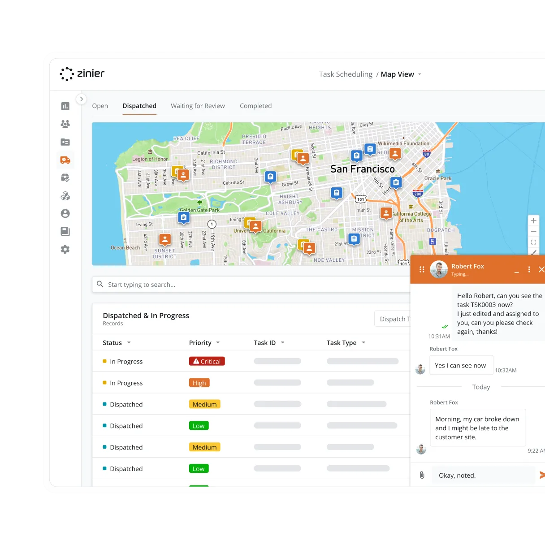Close the Robert Fox chat panel
Image resolution: width=545 pixels, height=545 pixels.
[541, 269]
